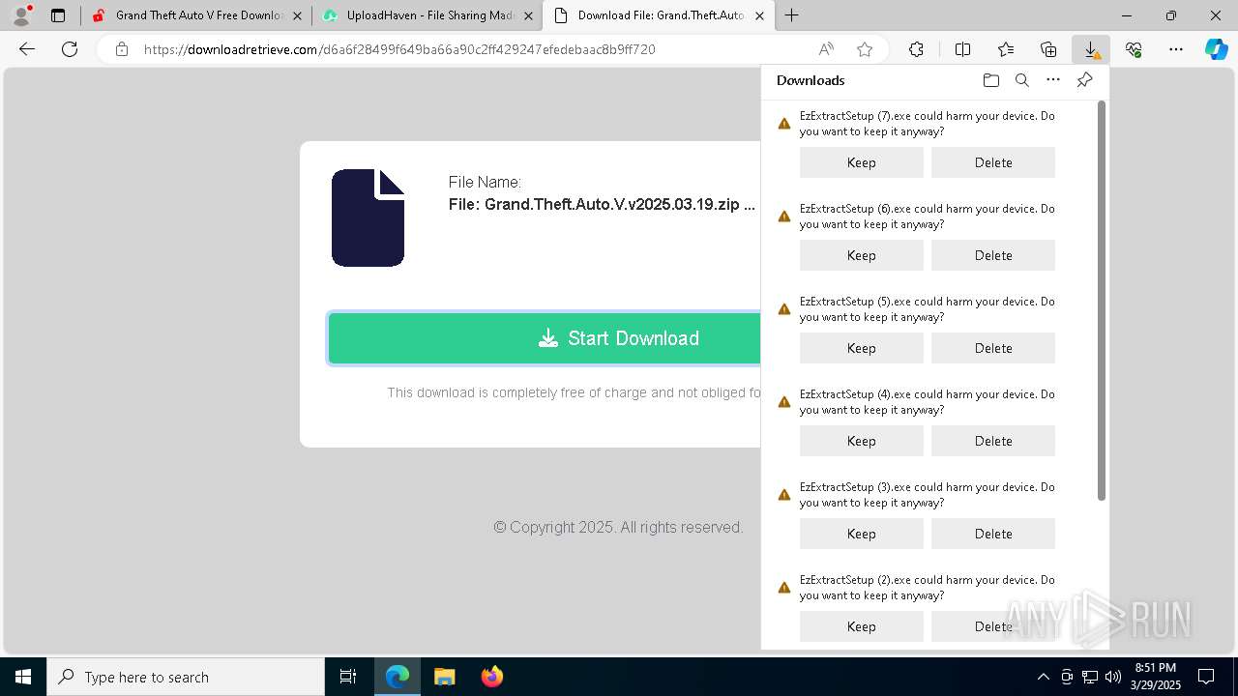Click warning icon for EzExtractSetup (7).exe

coord(784,124)
